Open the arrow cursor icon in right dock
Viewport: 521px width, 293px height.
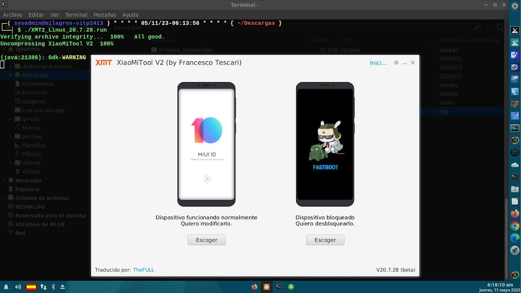click(x=515, y=92)
